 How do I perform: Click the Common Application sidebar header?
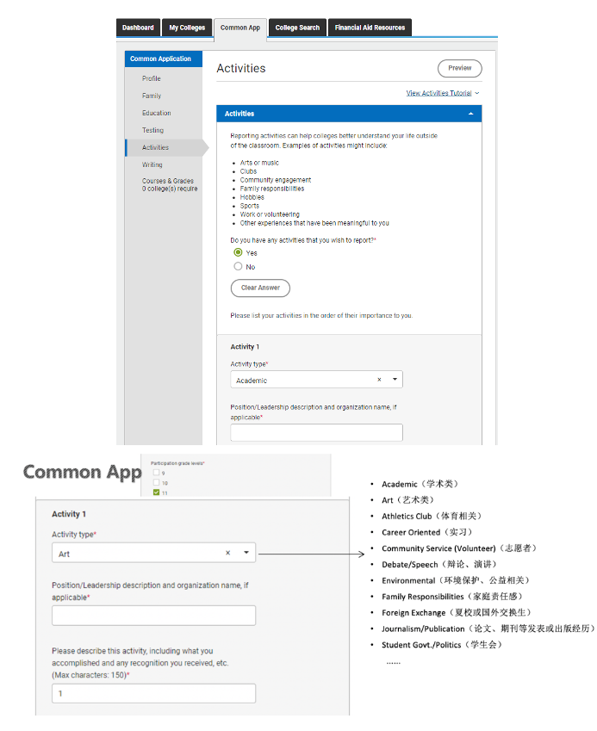pos(163,59)
